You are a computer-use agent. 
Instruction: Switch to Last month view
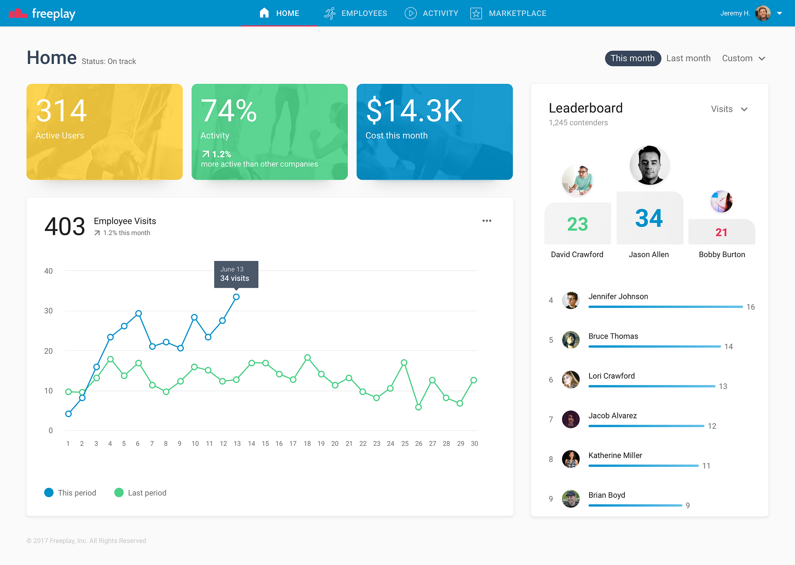tap(688, 58)
